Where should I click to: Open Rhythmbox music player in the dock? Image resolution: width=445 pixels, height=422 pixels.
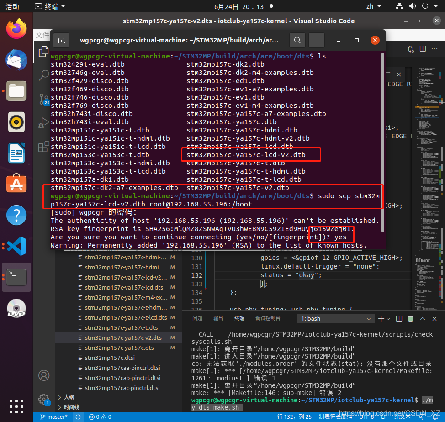[16, 122]
